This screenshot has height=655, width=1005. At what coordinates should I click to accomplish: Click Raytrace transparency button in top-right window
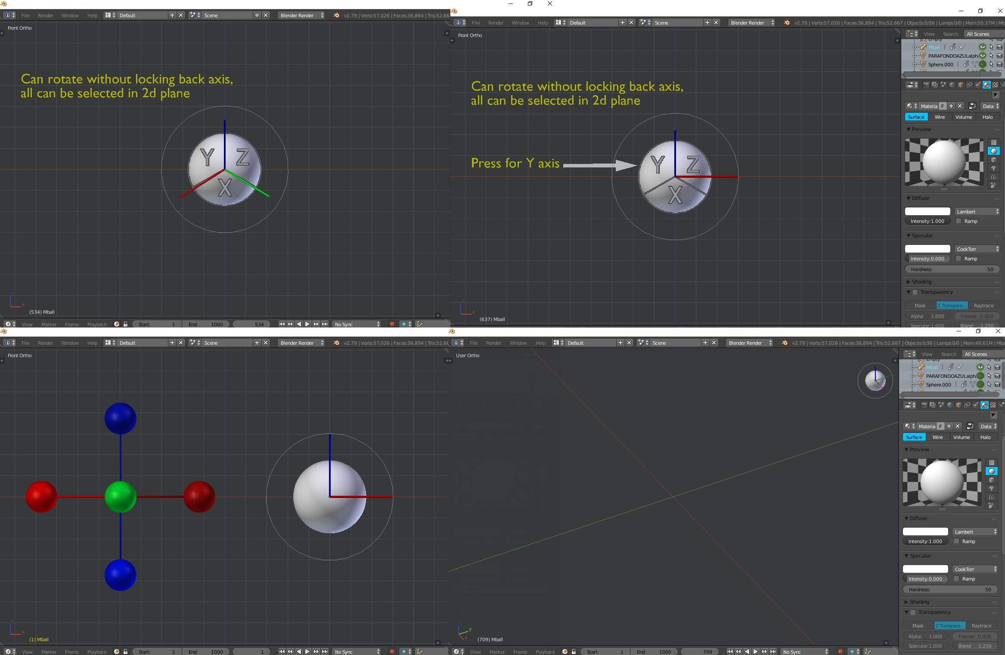(983, 305)
